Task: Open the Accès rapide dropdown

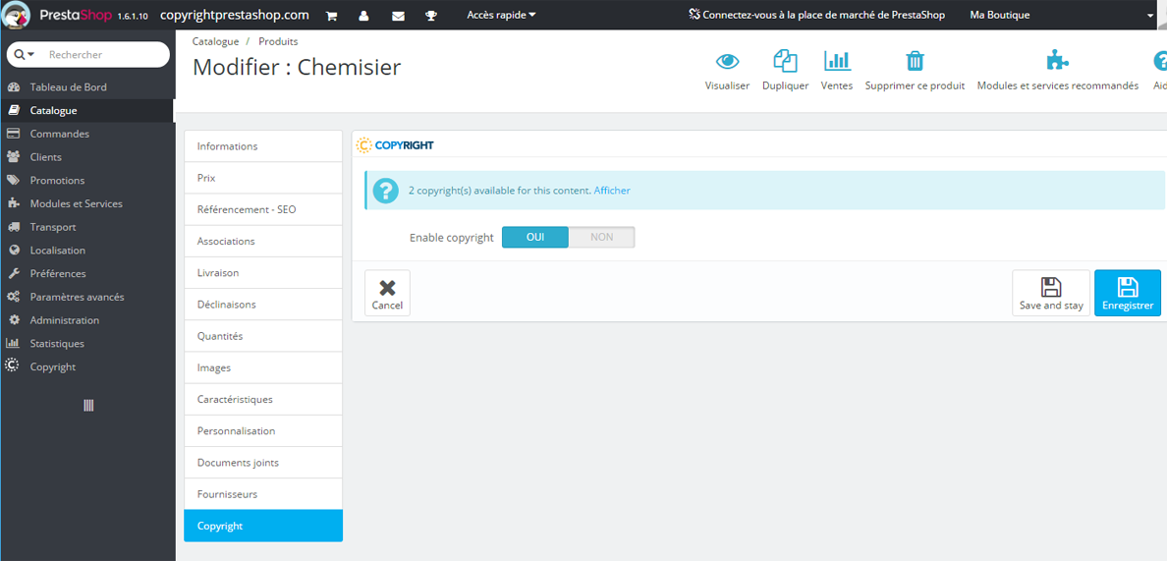Action: pyautogui.click(x=502, y=15)
